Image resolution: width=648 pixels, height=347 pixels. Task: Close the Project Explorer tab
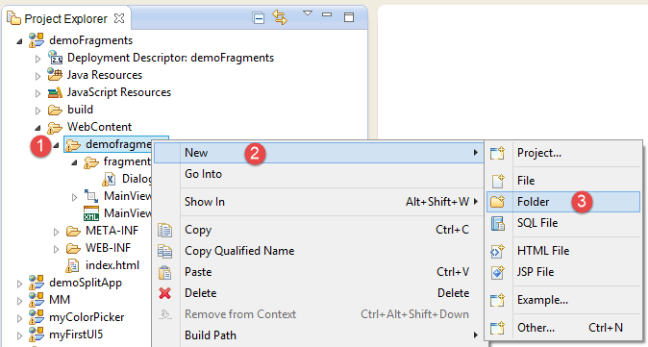[119, 18]
